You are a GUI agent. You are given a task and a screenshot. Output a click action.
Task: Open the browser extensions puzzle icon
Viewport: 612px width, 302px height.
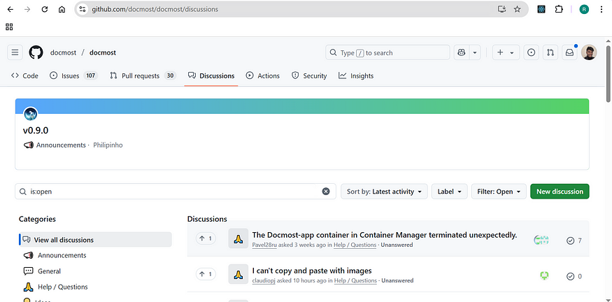click(559, 9)
